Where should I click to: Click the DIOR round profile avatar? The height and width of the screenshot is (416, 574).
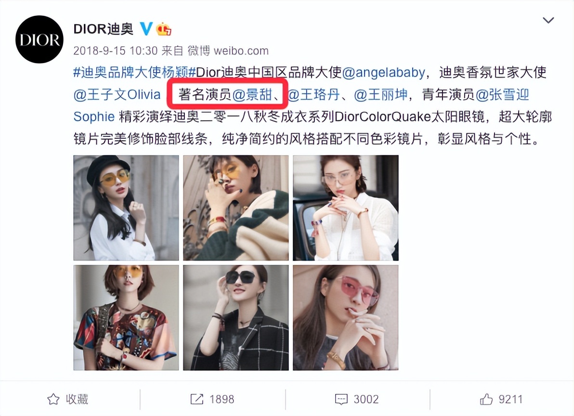39,39
